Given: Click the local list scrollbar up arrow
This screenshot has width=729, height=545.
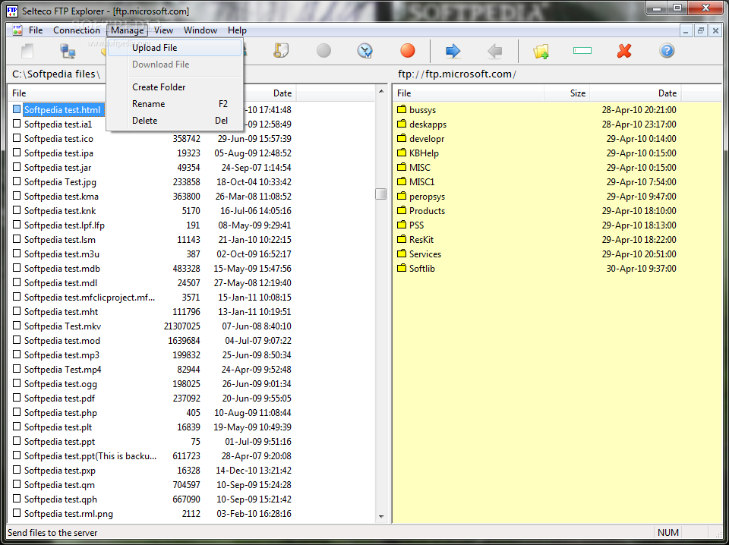Looking at the screenshot, I should [381, 91].
